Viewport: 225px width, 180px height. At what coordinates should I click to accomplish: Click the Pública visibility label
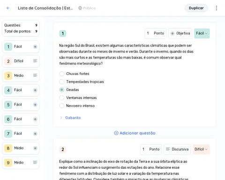pos(89,8)
